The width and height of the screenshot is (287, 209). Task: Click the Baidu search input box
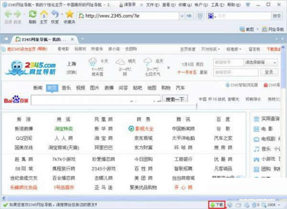96,100
